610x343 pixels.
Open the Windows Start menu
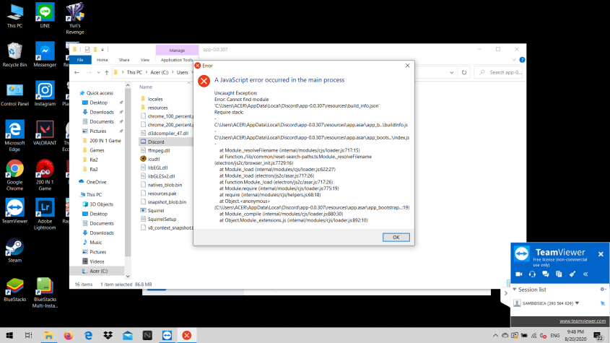(9, 335)
